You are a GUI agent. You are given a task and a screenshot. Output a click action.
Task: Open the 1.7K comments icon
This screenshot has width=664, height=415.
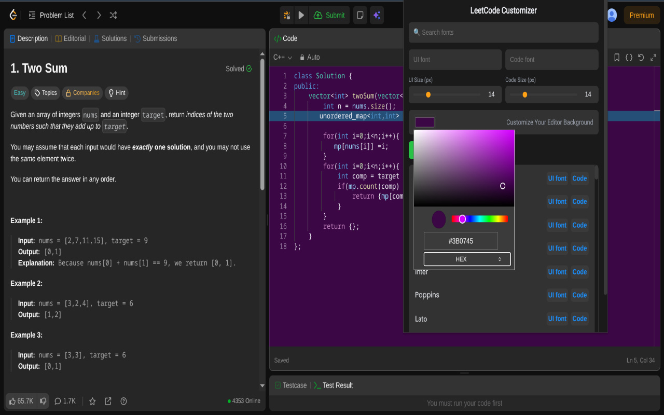[x=65, y=401]
